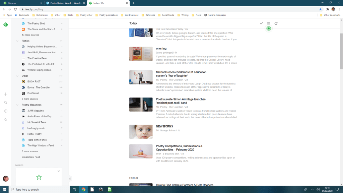Toggle the bookmark star in the address bar
The height and width of the screenshot is (193, 343).
click(x=320, y=9)
